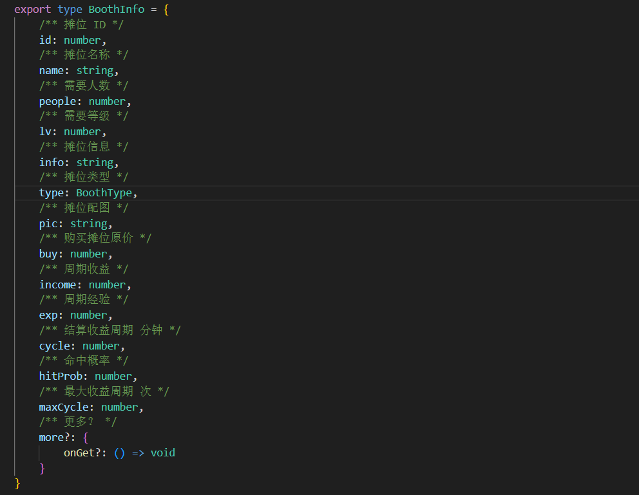Image resolution: width=639 pixels, height=495 pixels.
Task: Click the arrow '=>' in the onGet signature
Action: click(138, 453)
